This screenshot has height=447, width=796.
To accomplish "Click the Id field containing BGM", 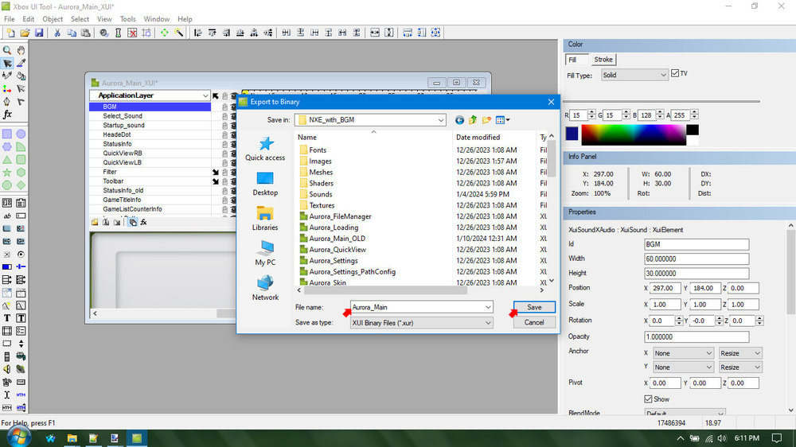I will pyautogui.click(x=696, y=244).
